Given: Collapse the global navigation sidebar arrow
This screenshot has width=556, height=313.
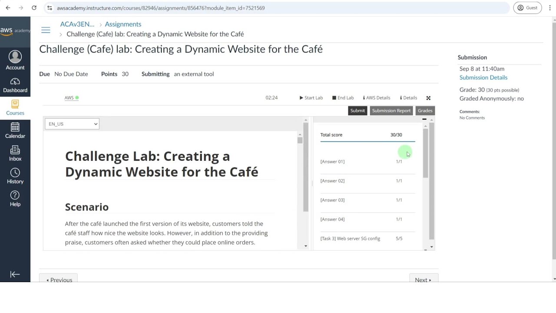Looking at the screenshot, I should tap(15, 274).
